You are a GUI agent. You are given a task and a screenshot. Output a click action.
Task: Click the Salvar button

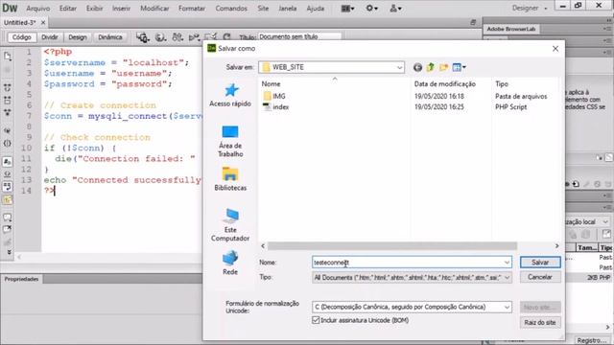540,263
